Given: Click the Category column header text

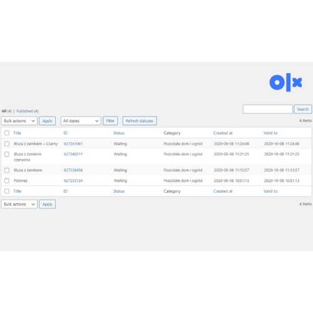Looking at the screenshot, I should click(x=172, y=133).
